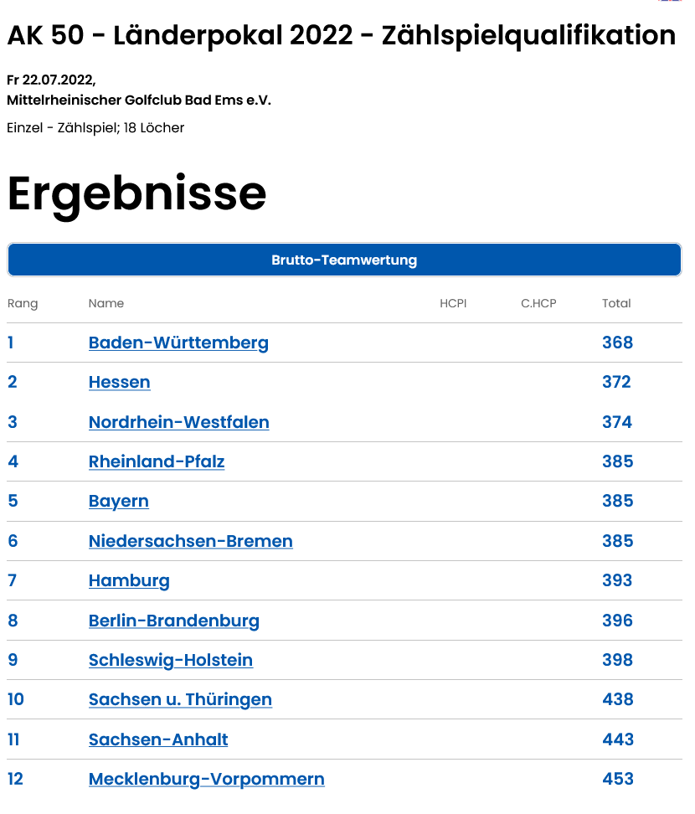Screen dimensions: 695x814
Task: Click the C.HCP column header
Action: tap(538, 304)
